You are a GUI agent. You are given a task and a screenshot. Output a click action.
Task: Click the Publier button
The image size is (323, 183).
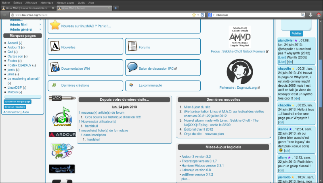(296, 33)
